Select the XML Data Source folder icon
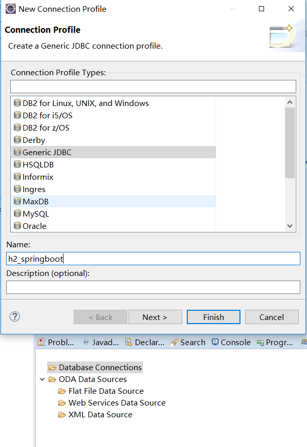Image resolution: width=307 pixels, height=447 pixels. (x=62, y=415)
